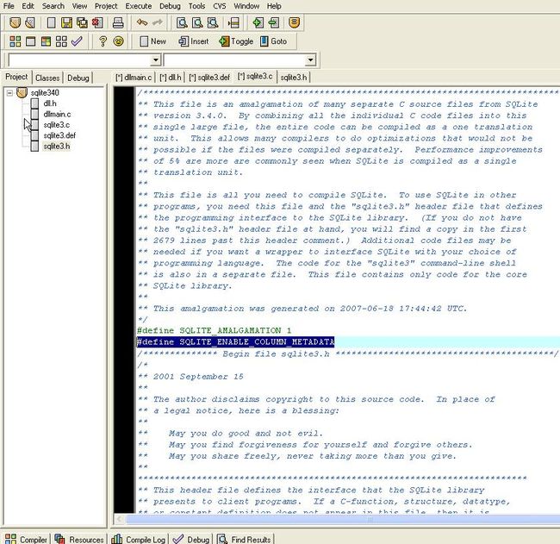Open the Execute menu

[x=138, y=6]
